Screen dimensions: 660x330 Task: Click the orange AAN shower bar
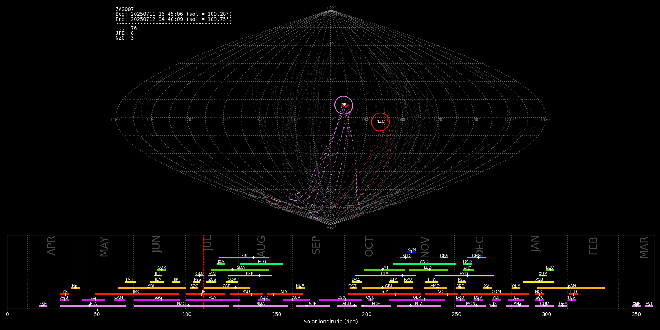tap(571, 288)
